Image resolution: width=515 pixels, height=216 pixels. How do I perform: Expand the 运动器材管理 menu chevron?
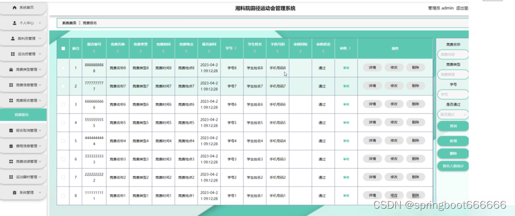point(40,177)
